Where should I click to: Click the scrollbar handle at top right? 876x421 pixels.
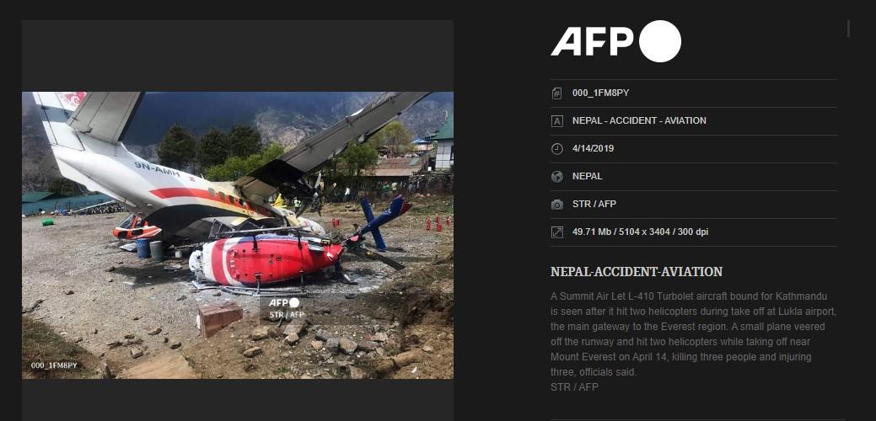(848, 29)
